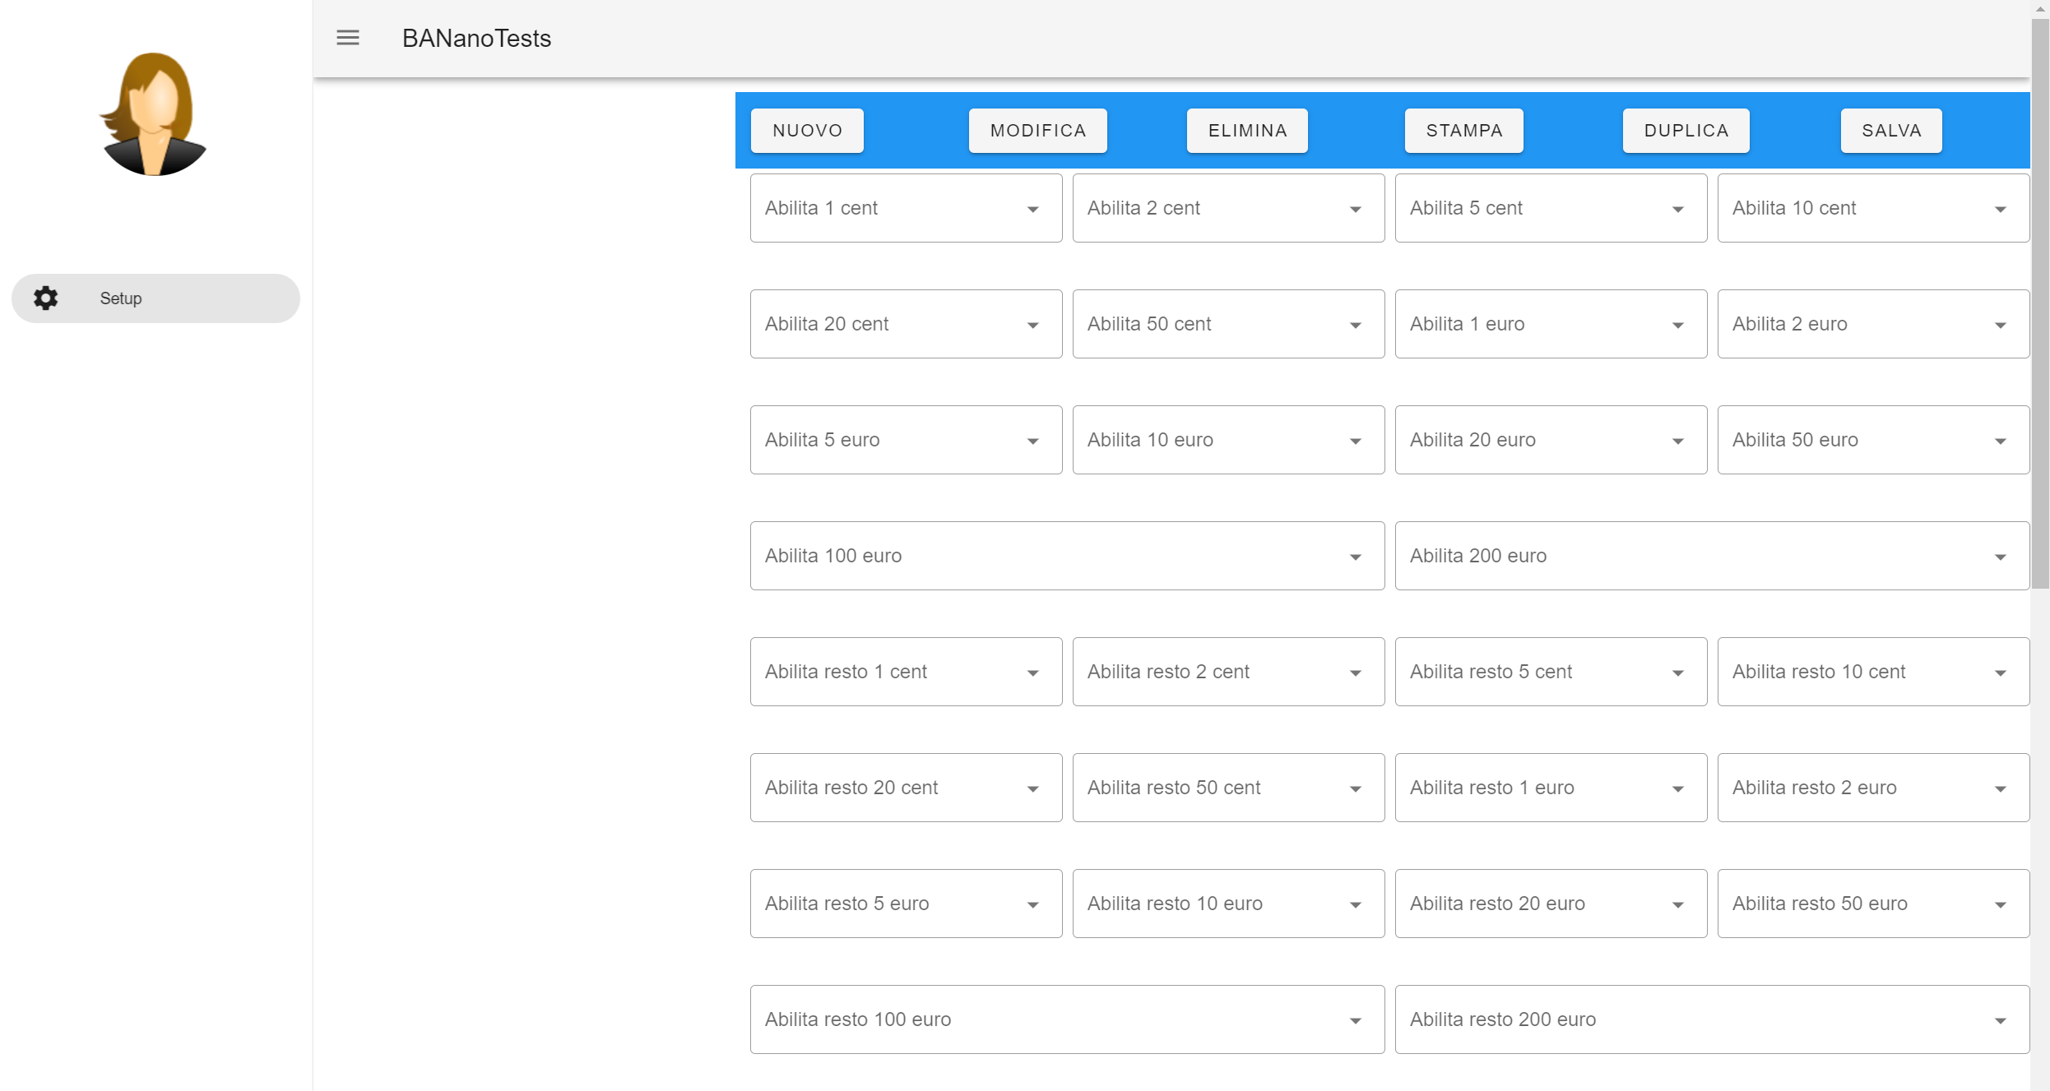This screenshot has width=2050, height=1091.
Task: Click the vertical page scrollbar
Action: click(x=2039, y=304)
